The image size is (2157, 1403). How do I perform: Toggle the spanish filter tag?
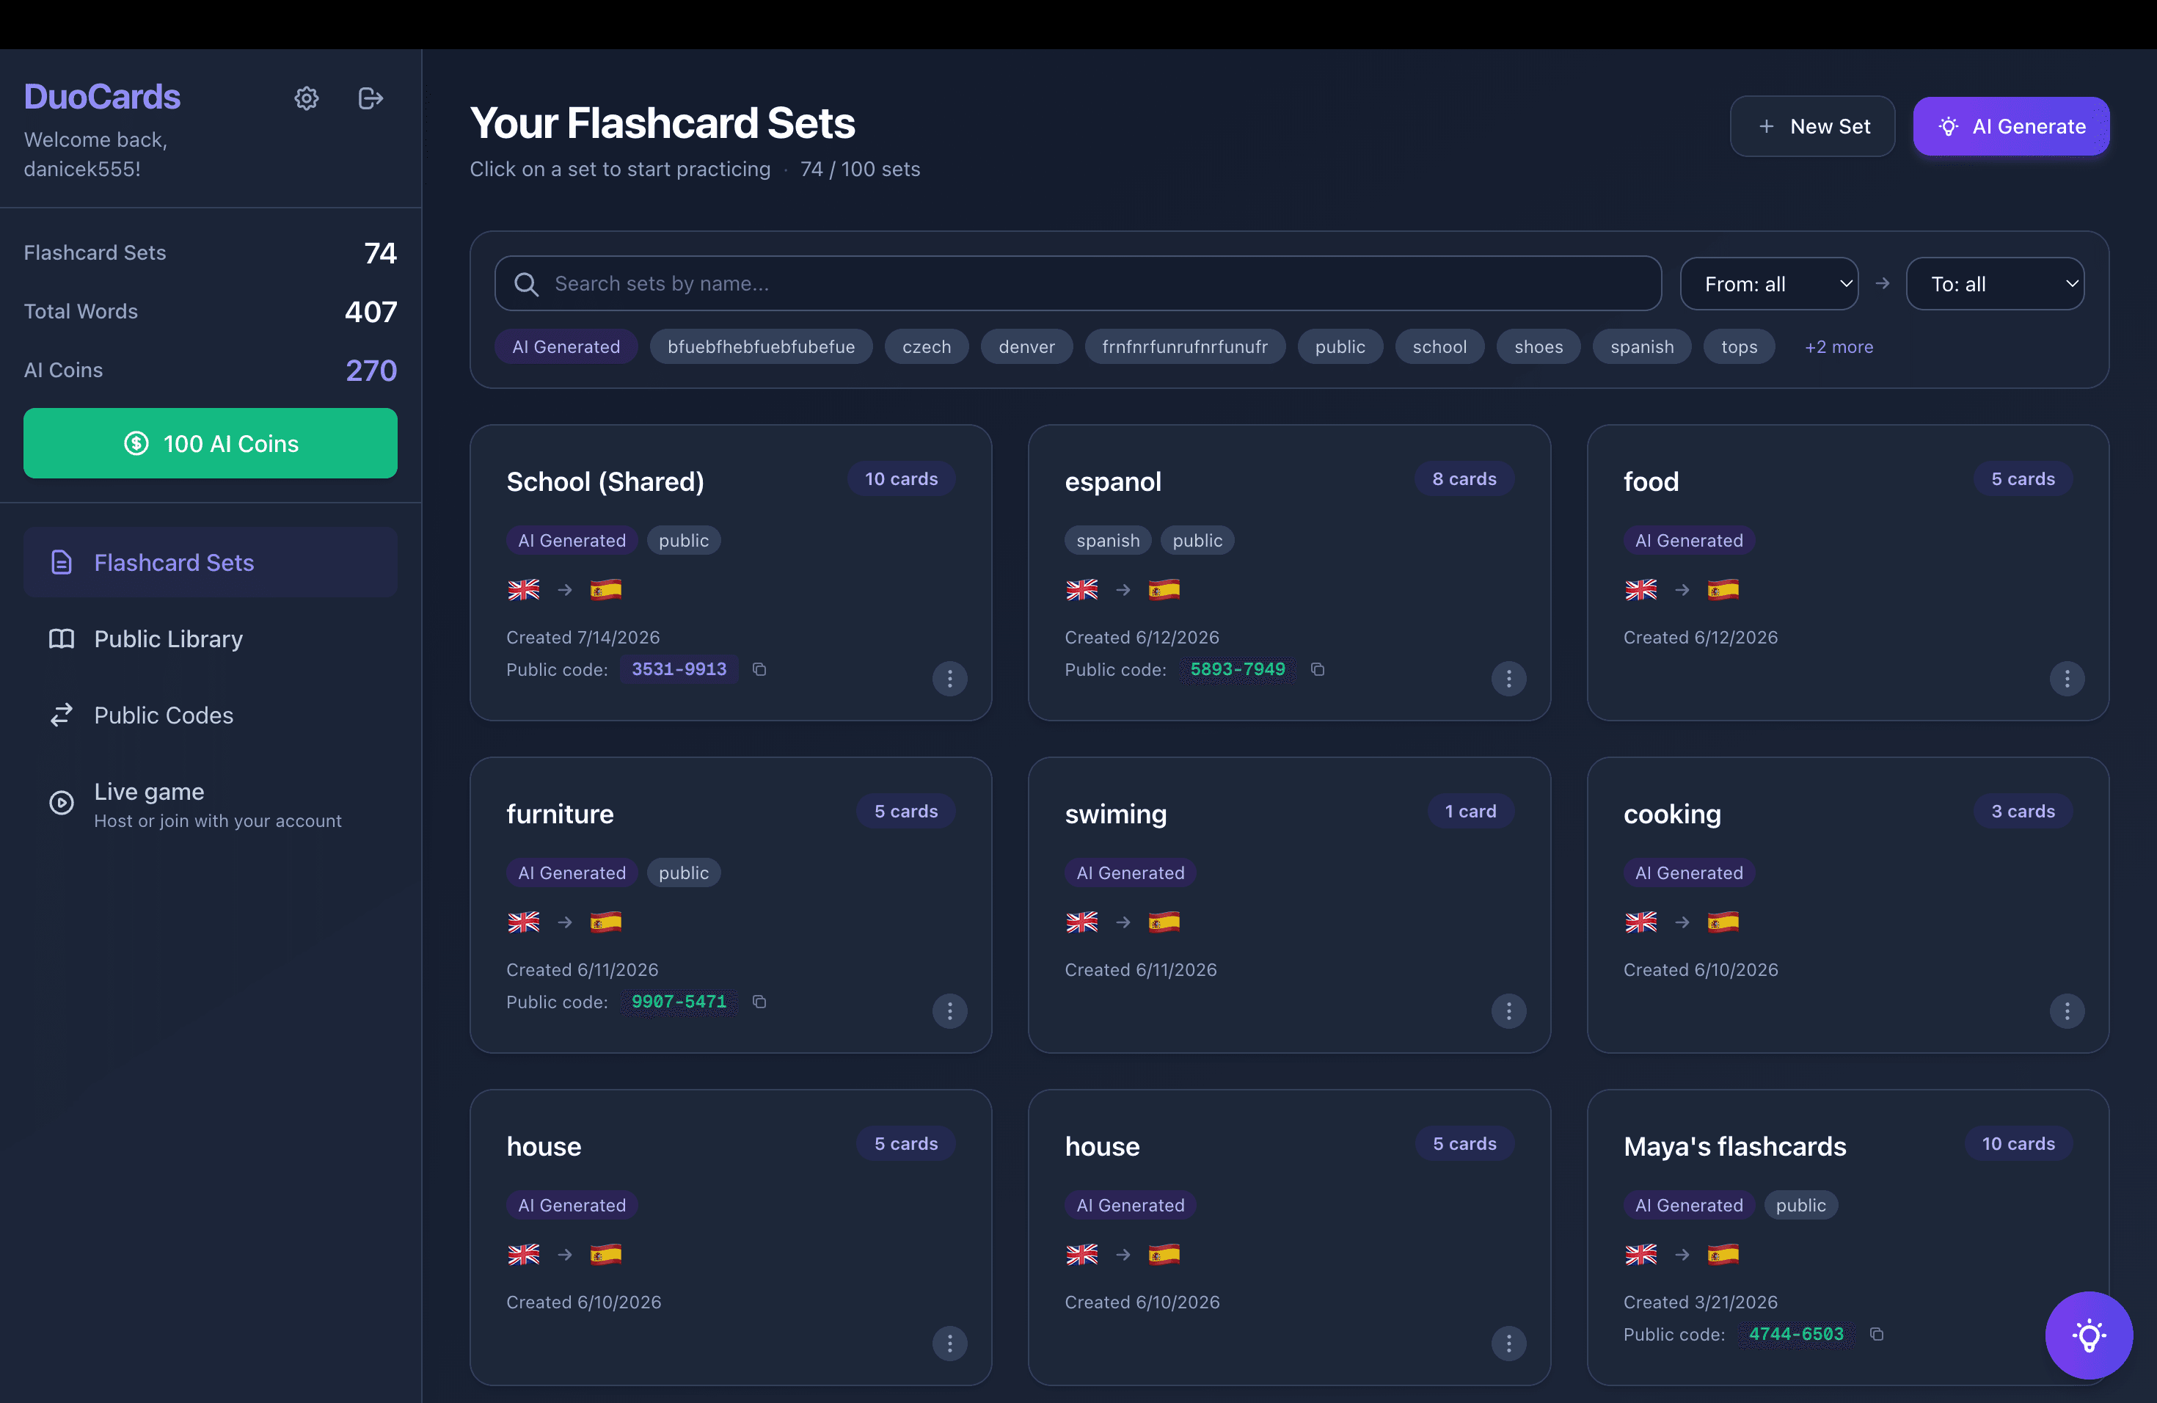[x=1641, y=346]
